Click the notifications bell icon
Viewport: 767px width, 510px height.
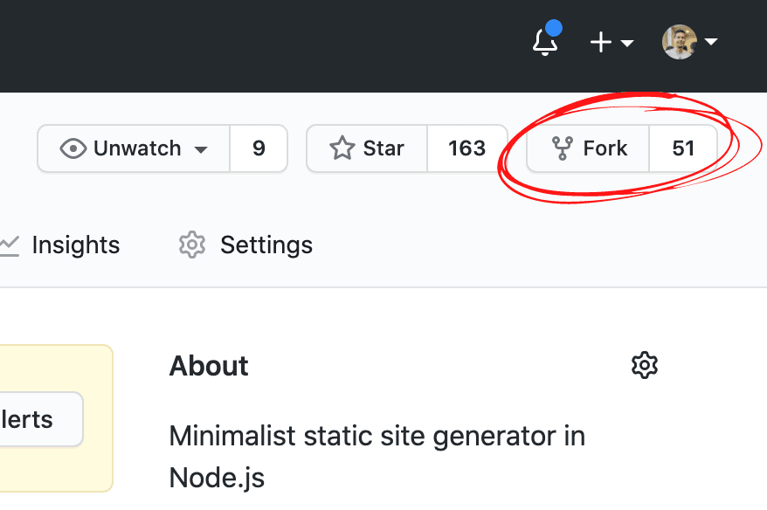(x=544, y=41)
